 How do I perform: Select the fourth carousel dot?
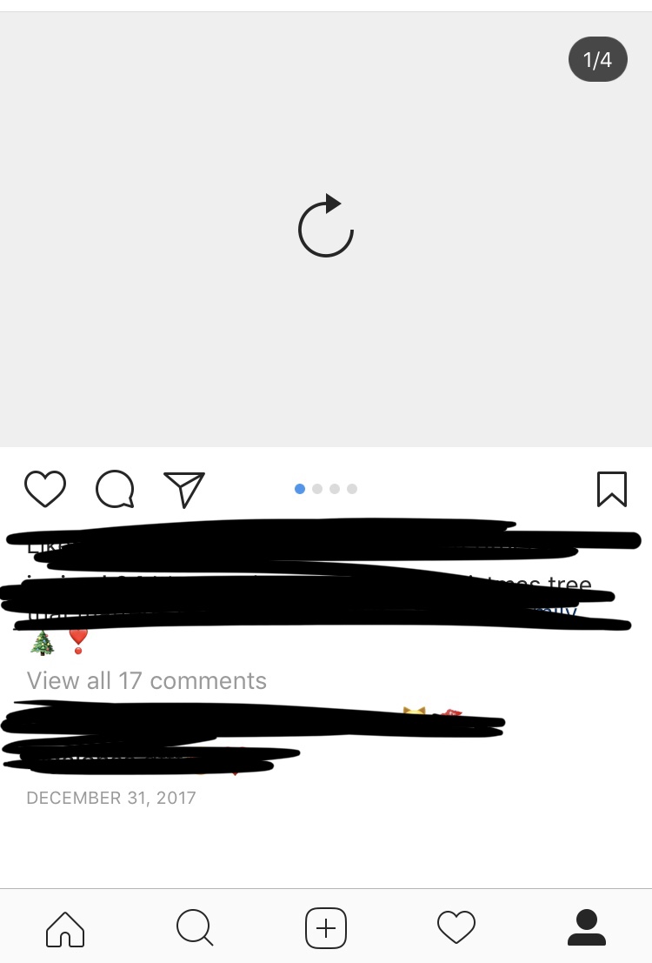(352, 489)
